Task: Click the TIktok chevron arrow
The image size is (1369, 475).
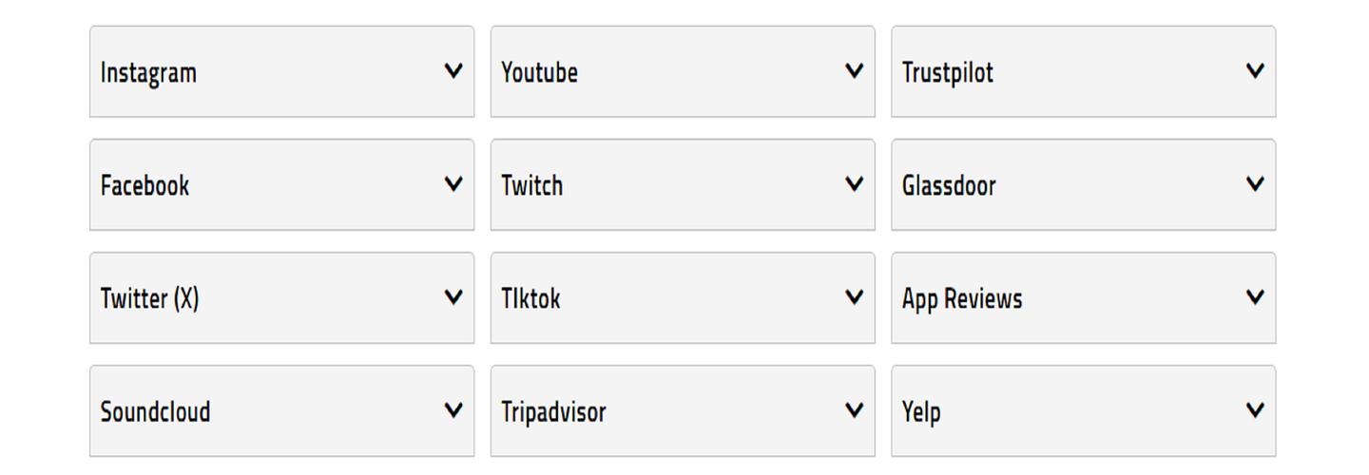Action: [855, 297]
